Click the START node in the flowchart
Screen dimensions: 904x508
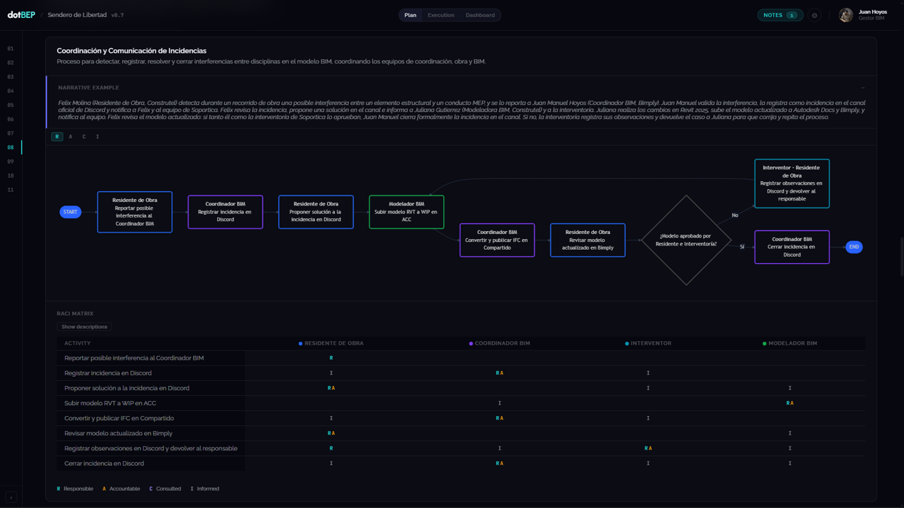click(70, 212)
